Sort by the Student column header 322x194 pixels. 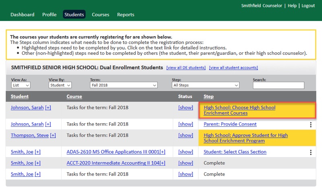(x=20, y=97)
